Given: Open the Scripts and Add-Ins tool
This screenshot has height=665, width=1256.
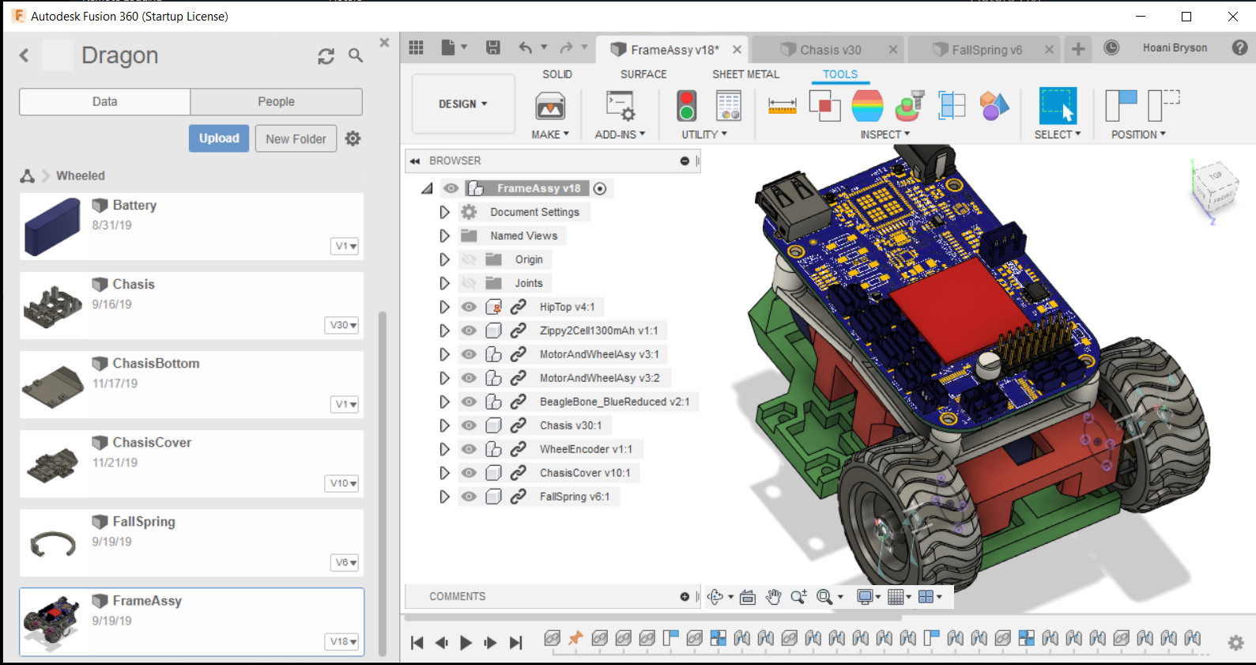Looking at the screenshot, I should (620, 107).
